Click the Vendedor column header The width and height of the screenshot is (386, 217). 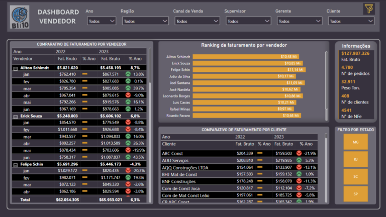tap(23, 59)
